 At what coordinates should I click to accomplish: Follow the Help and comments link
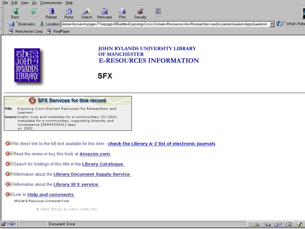[51, 194]
